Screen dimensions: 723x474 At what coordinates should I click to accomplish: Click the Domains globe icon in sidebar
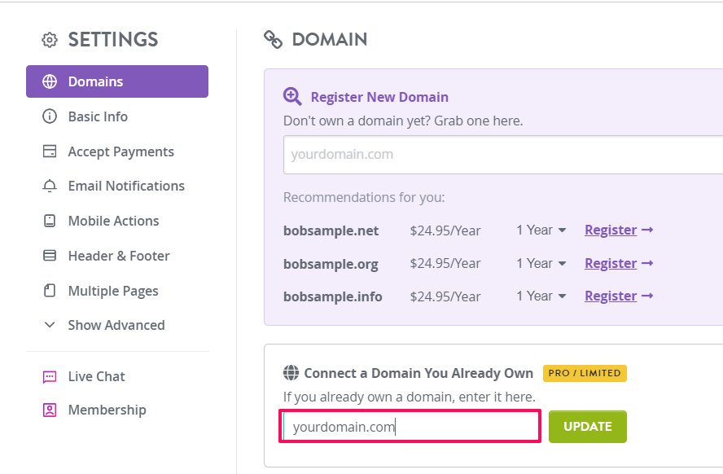[x=50, y=81]
